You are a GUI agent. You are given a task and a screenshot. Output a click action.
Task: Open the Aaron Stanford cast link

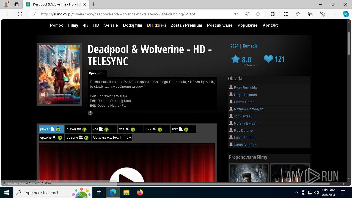click(245, 145)
